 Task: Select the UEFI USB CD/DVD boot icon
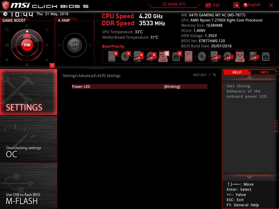pyautogui.click(x=151, y=56)
